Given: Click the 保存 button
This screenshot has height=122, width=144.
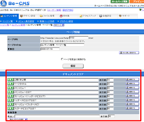Looking at the screenshot, I should click(x=73, y=66).
